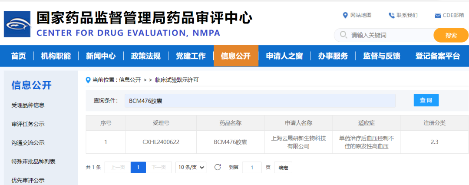Open 党建工作 menu item
Screen dimensions: 469x185
pyautogui.click(x=191, y=56)
